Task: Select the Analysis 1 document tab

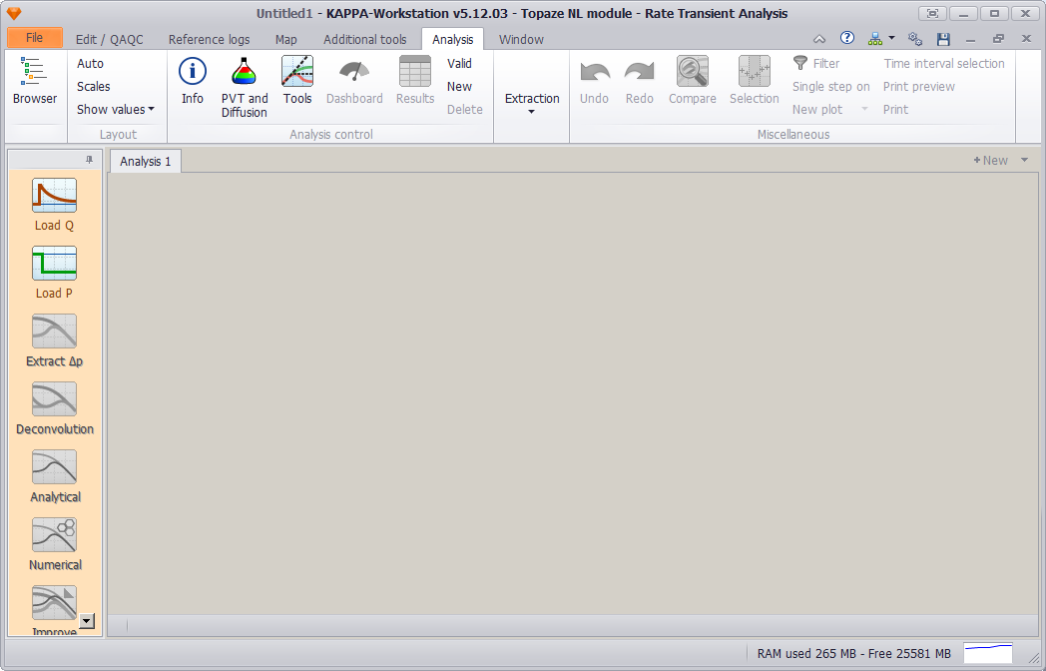Action: click(x=146, y=161)
